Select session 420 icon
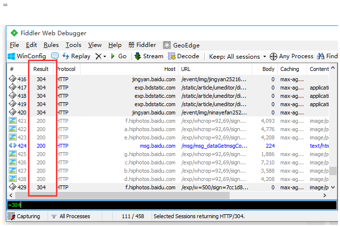Screen dimensions: 340x226 [x=13, y=112]
